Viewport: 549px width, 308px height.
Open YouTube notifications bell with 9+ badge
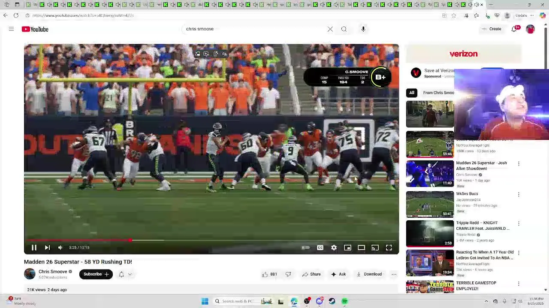[x=515, y=29]
